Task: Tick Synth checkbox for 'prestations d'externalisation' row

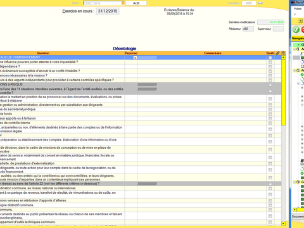Action: pos(270,163)
